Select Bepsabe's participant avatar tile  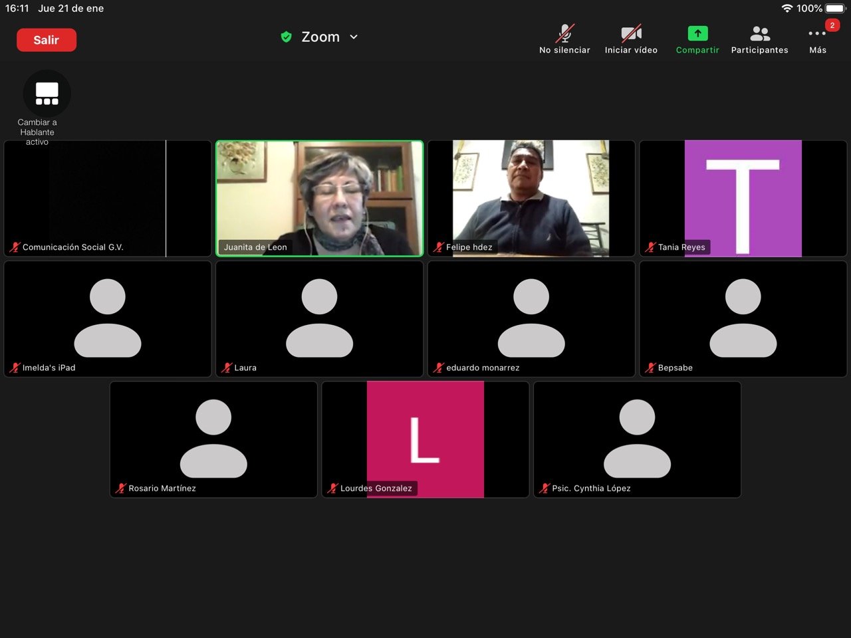(x=743, y=319)
